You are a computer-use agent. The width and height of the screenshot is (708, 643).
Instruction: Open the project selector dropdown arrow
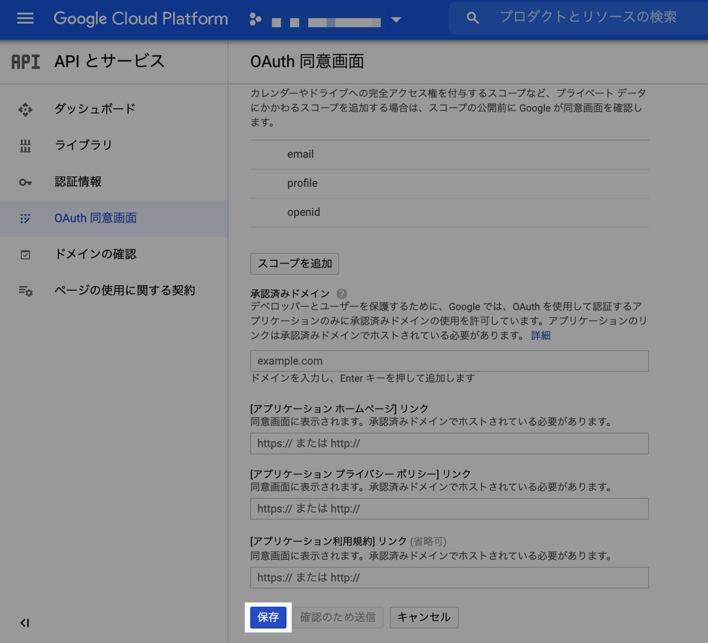point(396,20)
